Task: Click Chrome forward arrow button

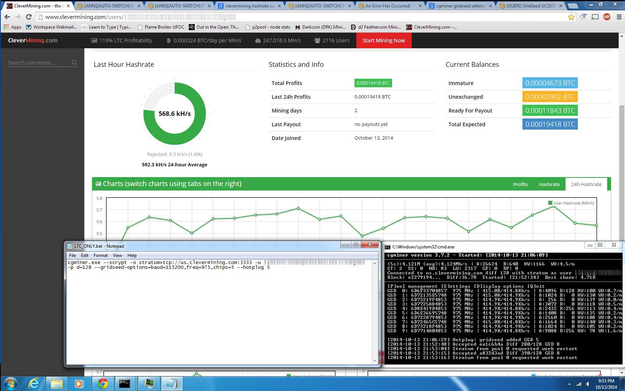Action: [18, 17]
